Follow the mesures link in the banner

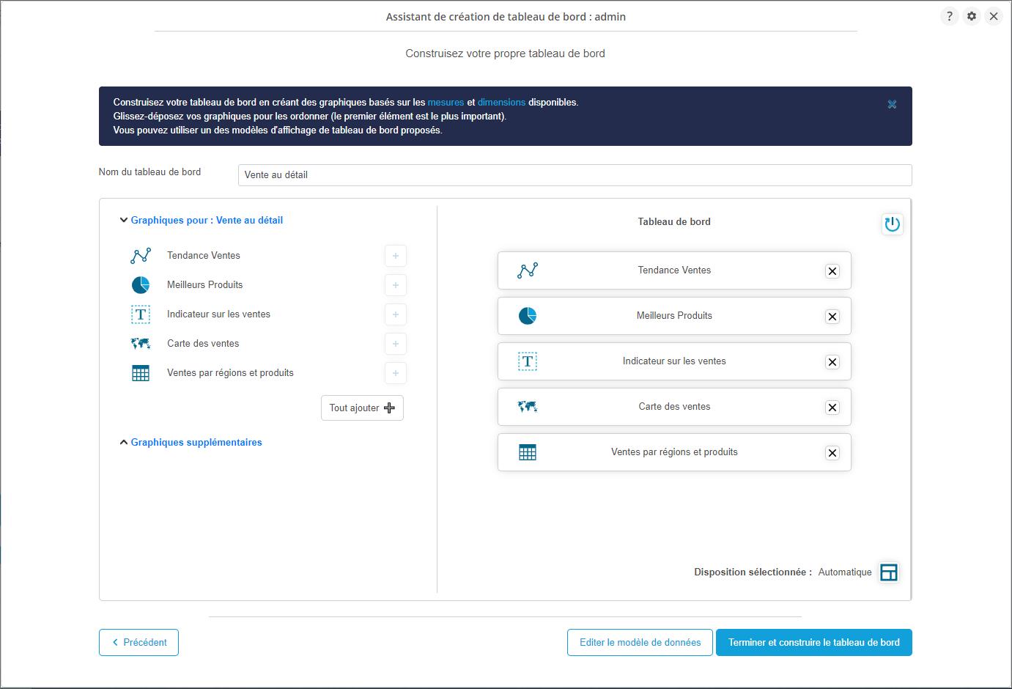pyautogui.click(x=446, y=103)
